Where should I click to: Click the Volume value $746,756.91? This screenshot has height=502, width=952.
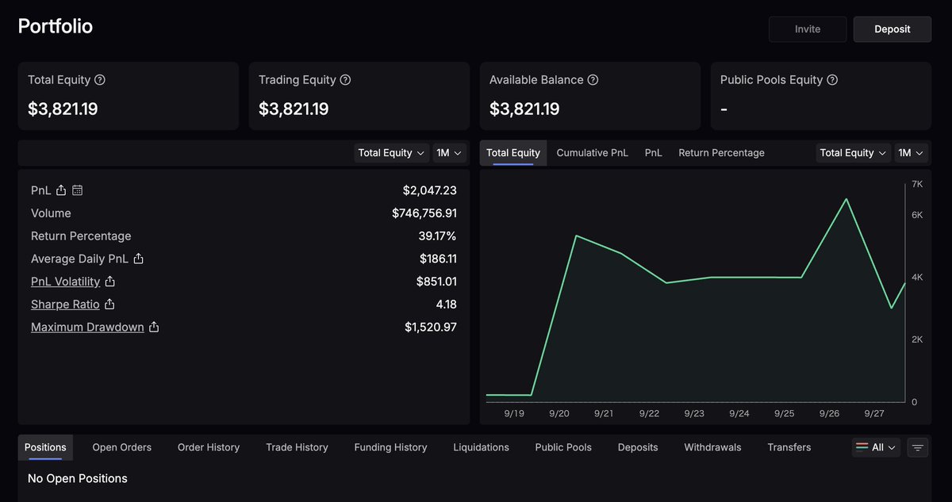point(424,213)
